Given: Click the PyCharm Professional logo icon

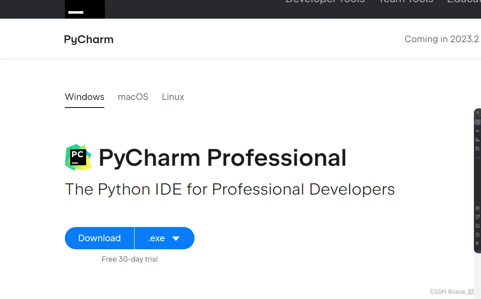Looking at the screenshot, I should coord(78,157).
